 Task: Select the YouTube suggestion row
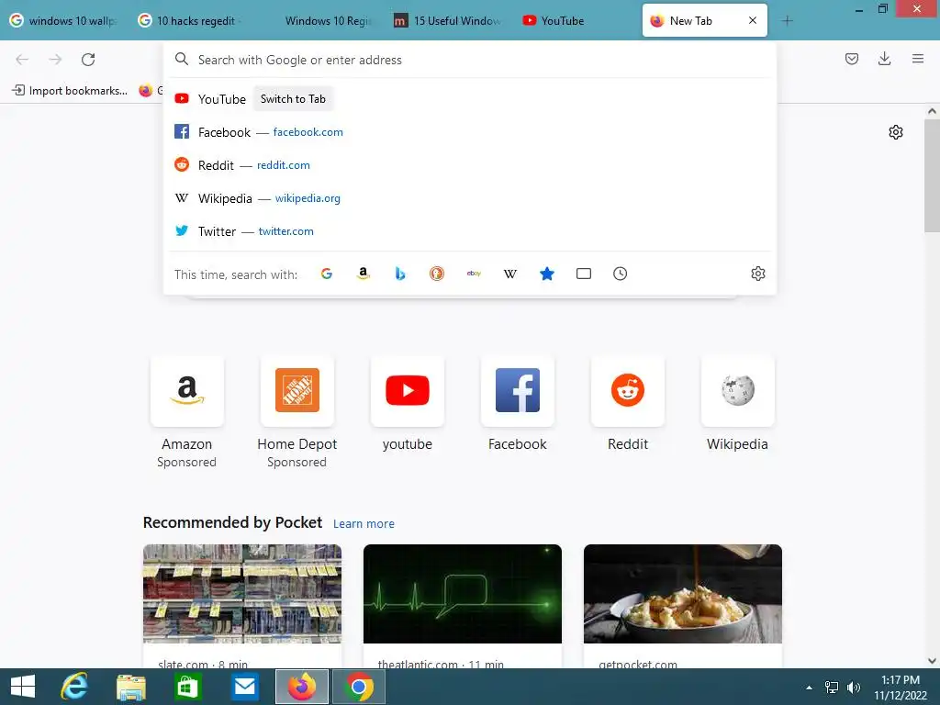coord(470,99)
